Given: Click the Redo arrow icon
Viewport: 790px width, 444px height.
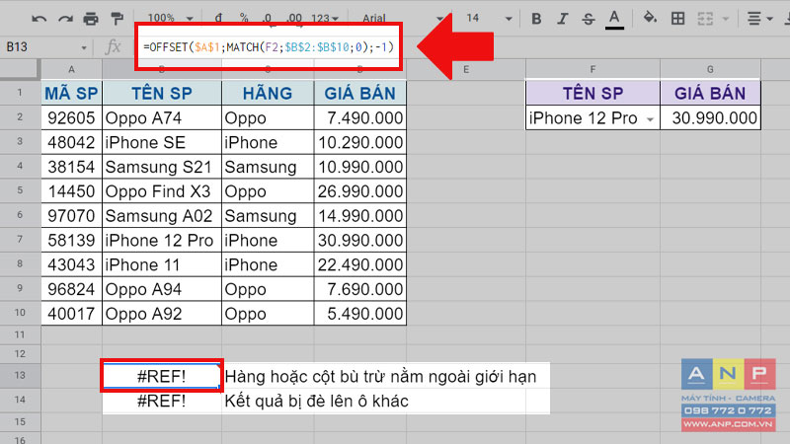Looking at the screenshot, I should coord(65,19).
